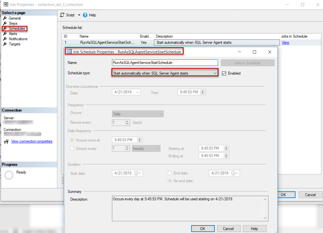Open the Script dropdown arrow
The height and width of the screenshot is (233, 323).
(79, 15)
